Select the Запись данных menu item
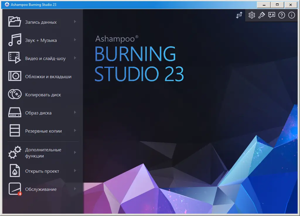Viewport: 300px width, 216px height. pos(42,22)
